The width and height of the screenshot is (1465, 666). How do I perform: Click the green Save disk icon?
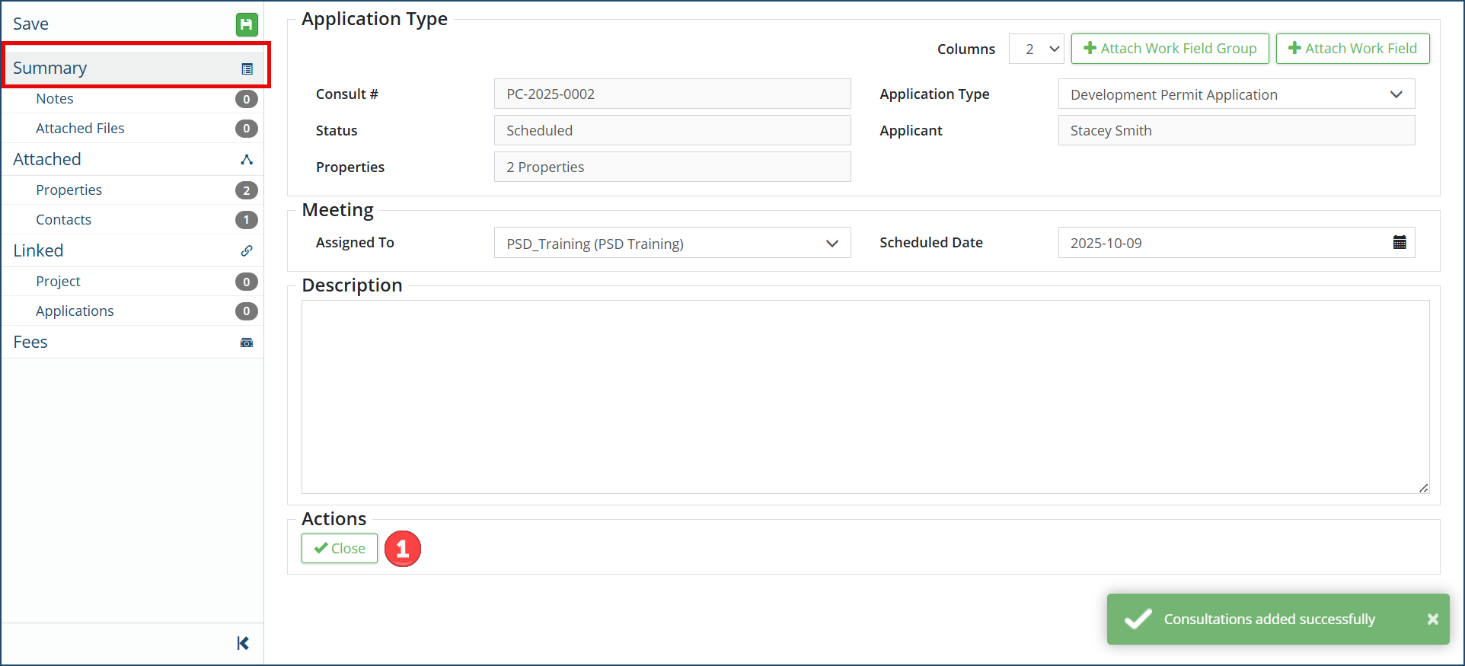pos(246,25)
